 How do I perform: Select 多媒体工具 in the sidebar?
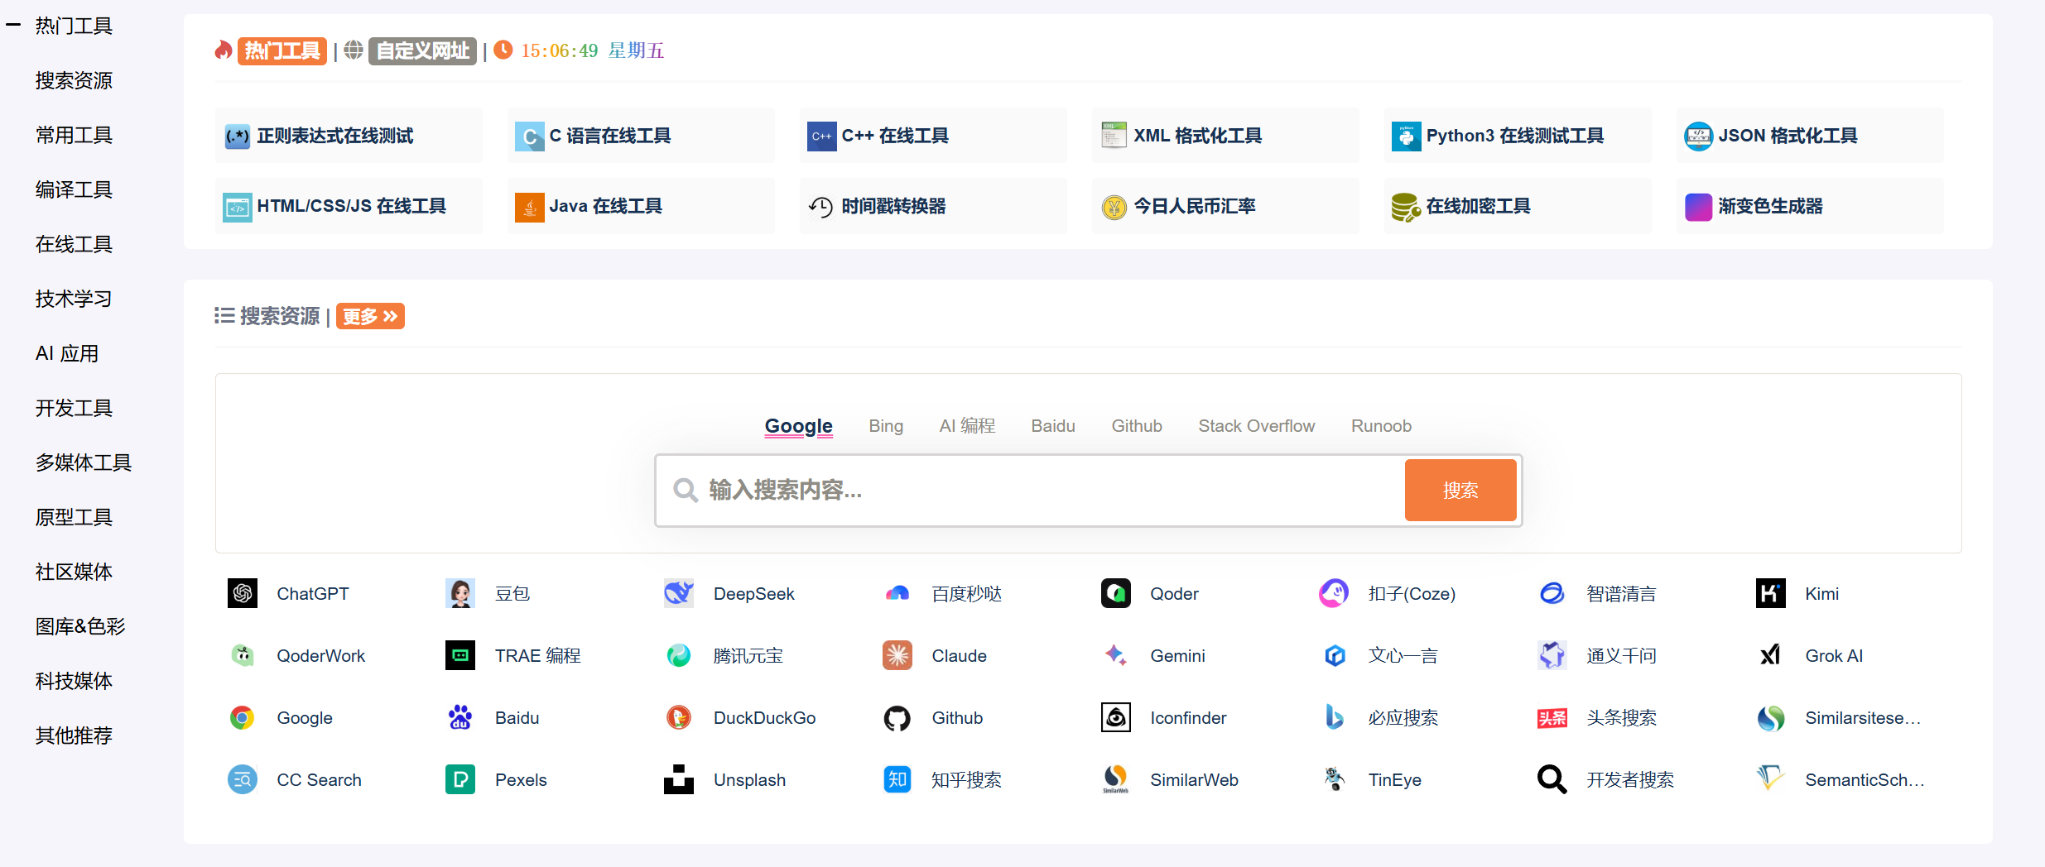84,462
